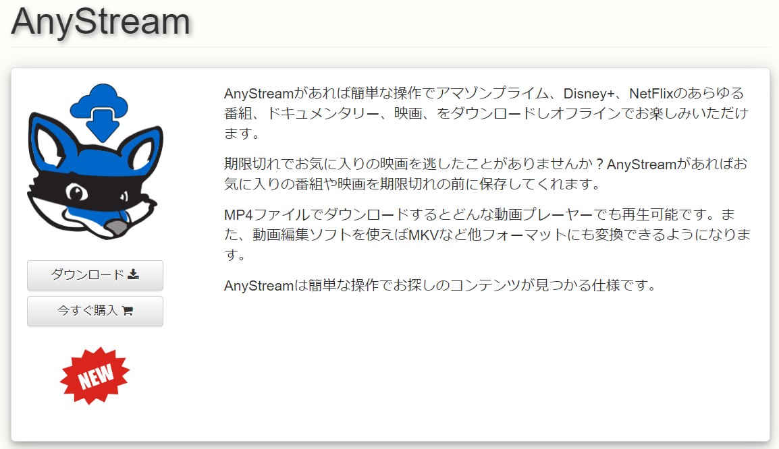This screenshot has width=779, height=449.
Task: Click the ダウンロード button
Action: click(x=95, y=275)
